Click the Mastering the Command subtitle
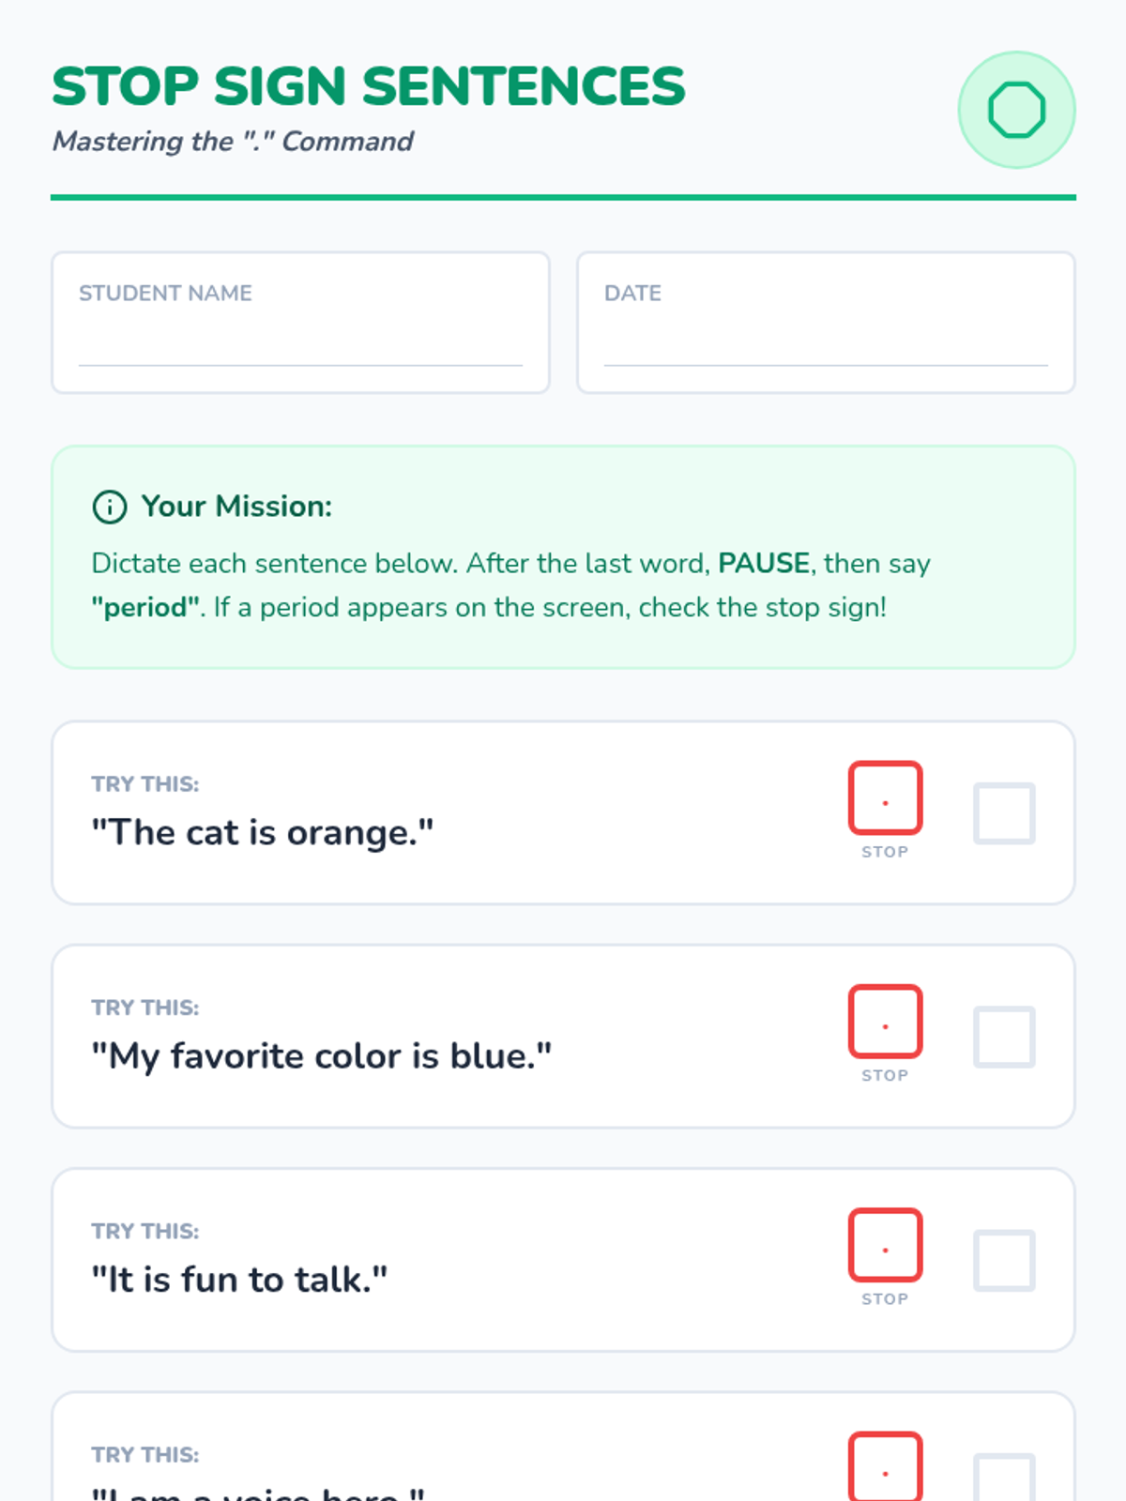This screenshot has width=1126, height=1501. [x=233, y=141]
